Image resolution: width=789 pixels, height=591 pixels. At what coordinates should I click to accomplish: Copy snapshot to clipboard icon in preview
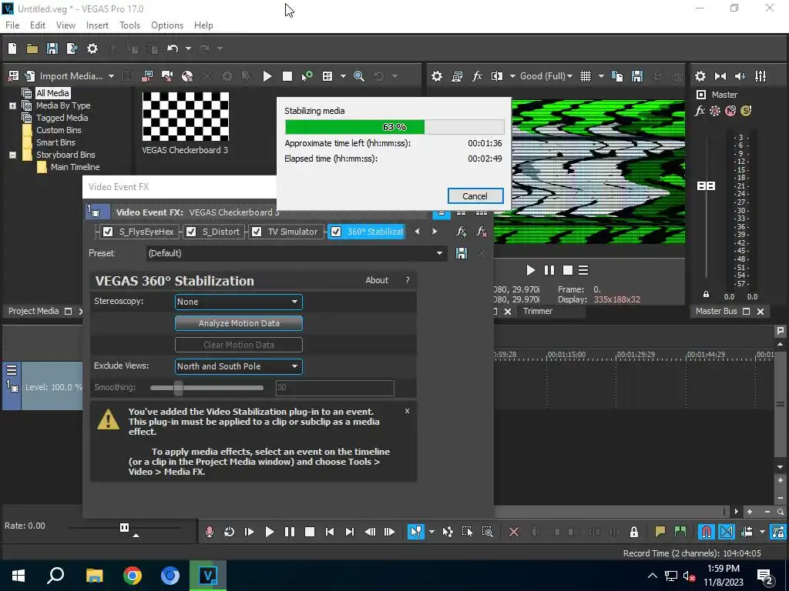pos(617,76)
